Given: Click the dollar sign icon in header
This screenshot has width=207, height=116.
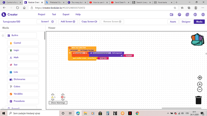Looking at the screenshot, I should pyautogui.click(x=195, y=14).
